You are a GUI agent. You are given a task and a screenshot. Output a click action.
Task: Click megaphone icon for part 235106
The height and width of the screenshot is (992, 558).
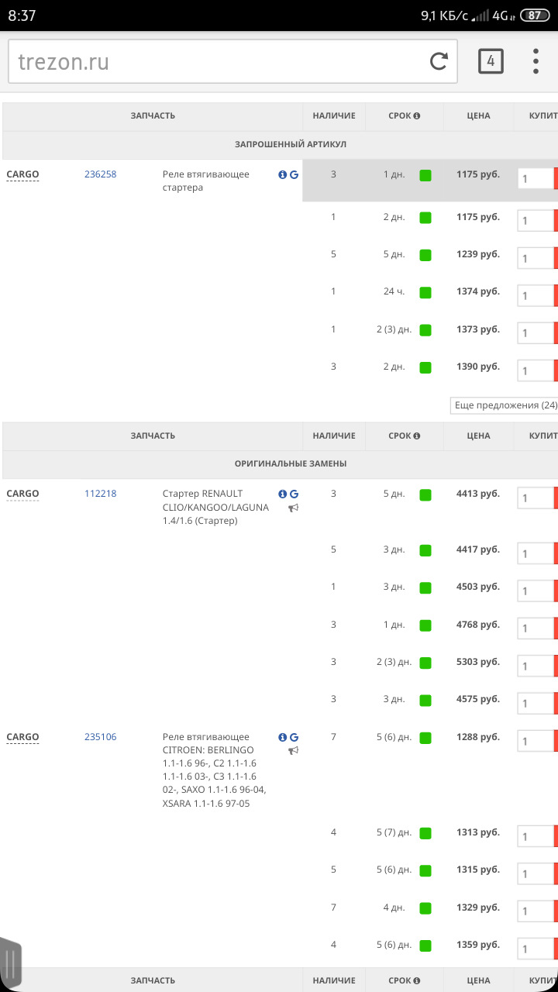click(x=294, y=751)
